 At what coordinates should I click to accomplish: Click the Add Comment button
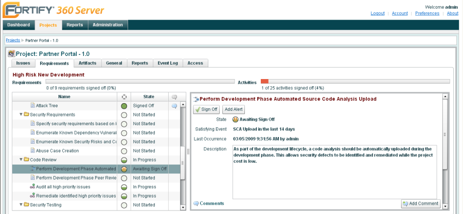click(x=420, y=204)
